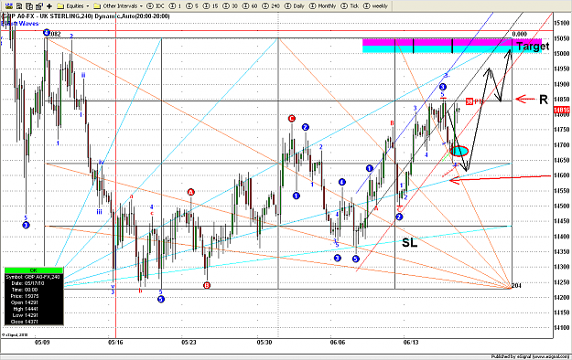This screenshot has height=360, width=572.
Task: Click the 05/30 date label on time axis
Action: click(x=264, y=343)
